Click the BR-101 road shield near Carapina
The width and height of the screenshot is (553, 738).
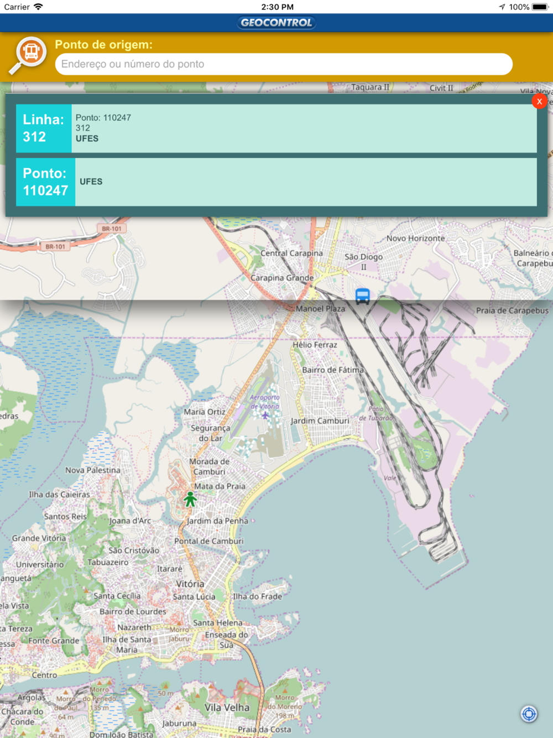click(x=112, y=228)
